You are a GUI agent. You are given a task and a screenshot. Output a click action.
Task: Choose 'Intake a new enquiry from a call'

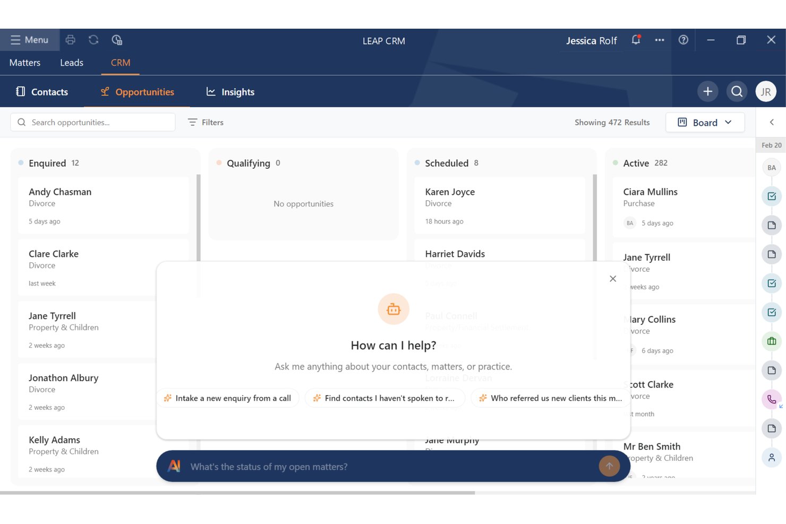pos(228,398)
